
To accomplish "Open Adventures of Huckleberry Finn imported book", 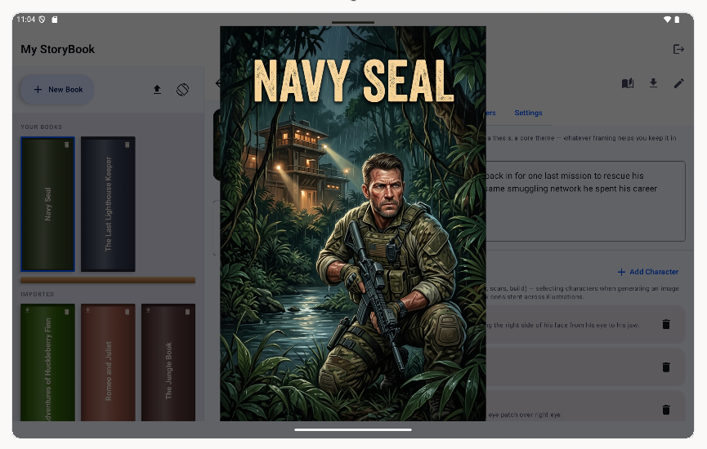I will (47, 362).
